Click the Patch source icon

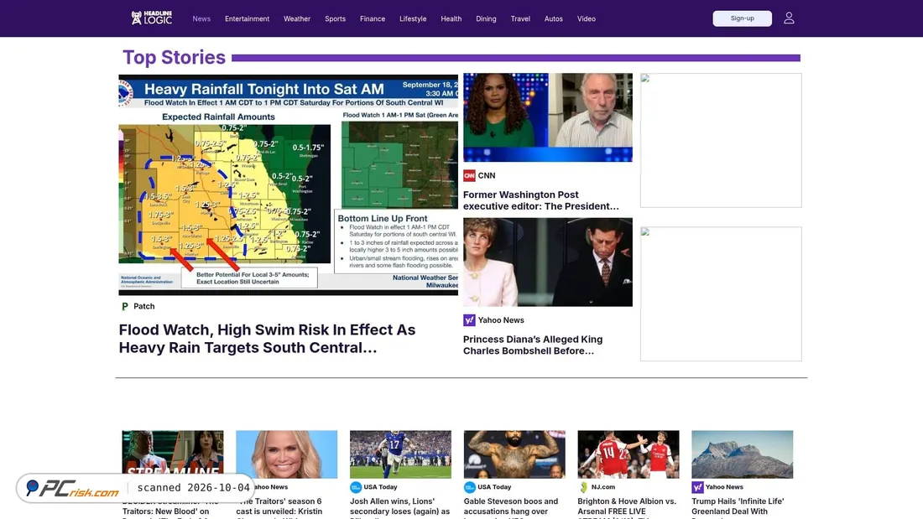pyautogui.click(x=125, y=307)
